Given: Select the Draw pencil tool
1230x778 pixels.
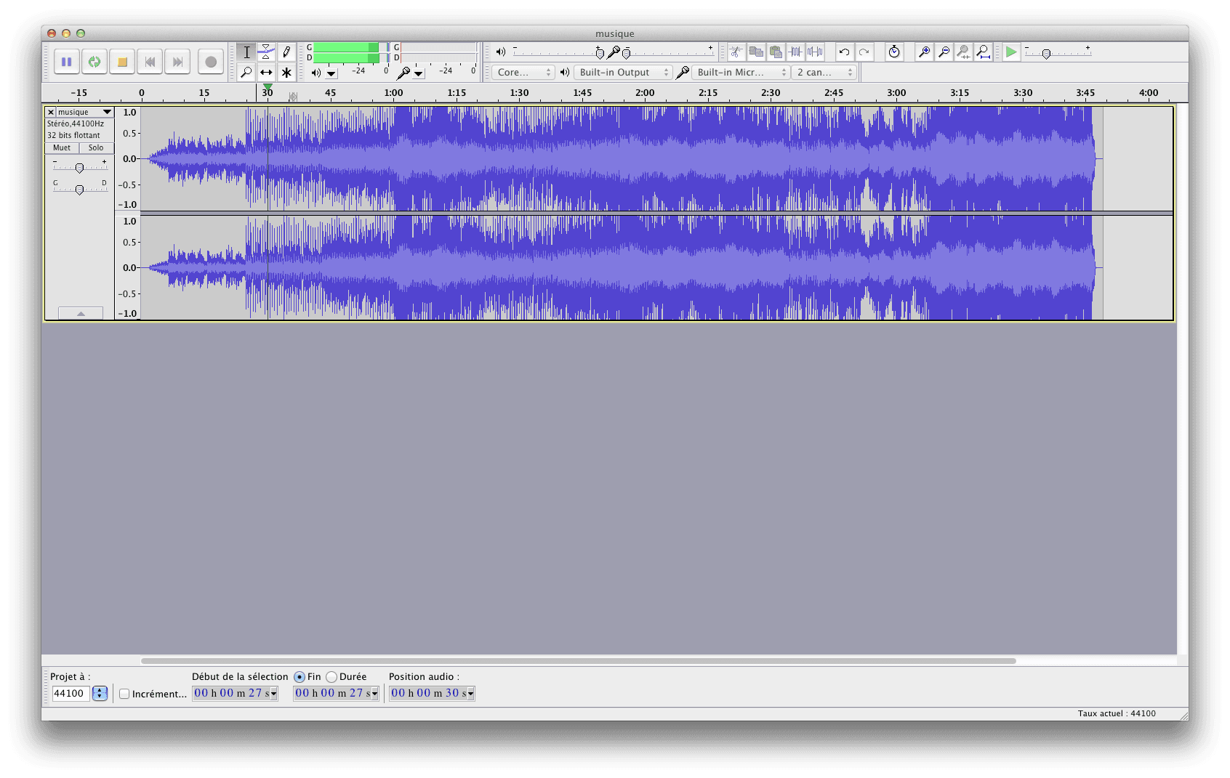Looking at the screenshot, I should click(x=286, y=52).
